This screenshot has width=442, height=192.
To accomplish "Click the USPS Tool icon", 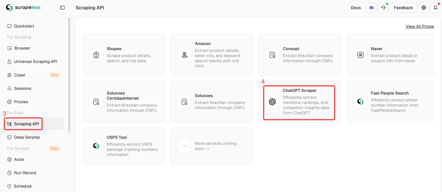I will 96,146.
